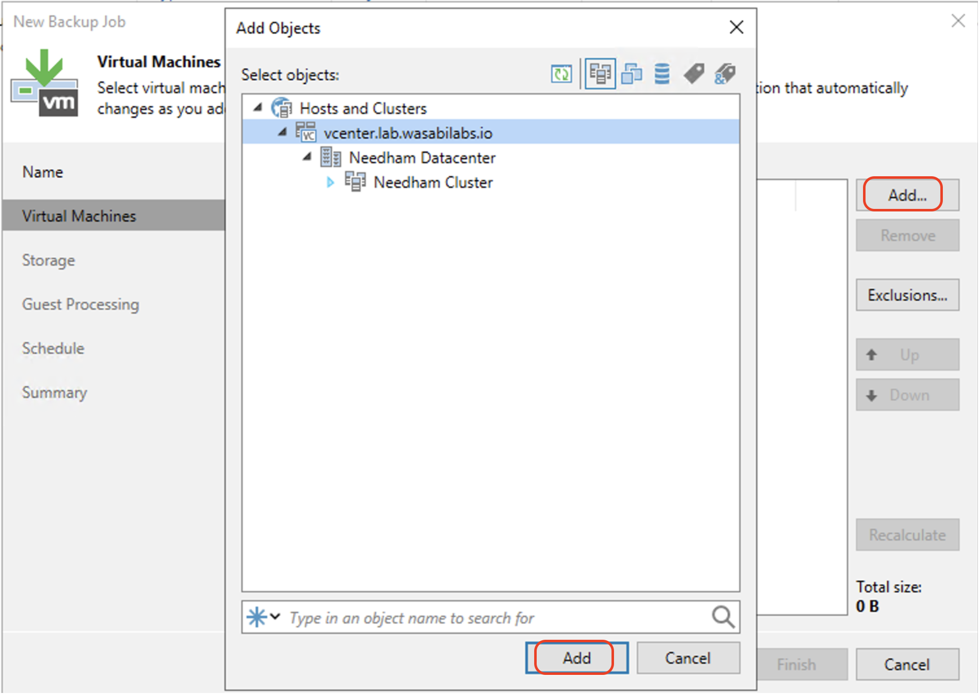Click the Hosts and Clusters globe icon

click(281, 107)
